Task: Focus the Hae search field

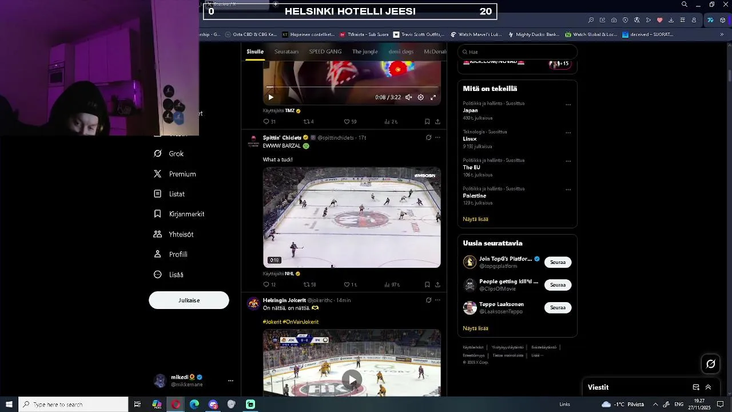Action: 517,52
